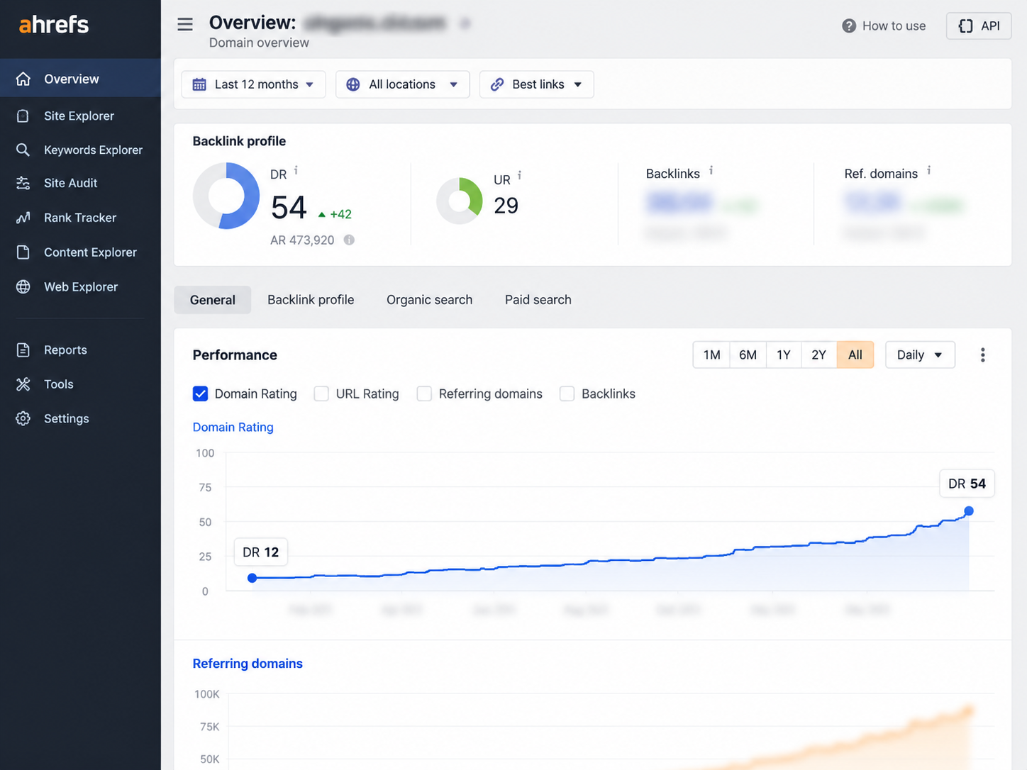The image size is (1027, 770).
Task: Enable the Referring domains checkbox
Action: 424,394
